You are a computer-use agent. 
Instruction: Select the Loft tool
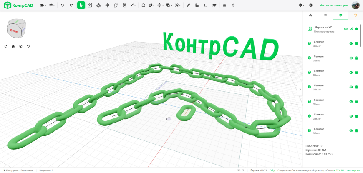[125, 5]
